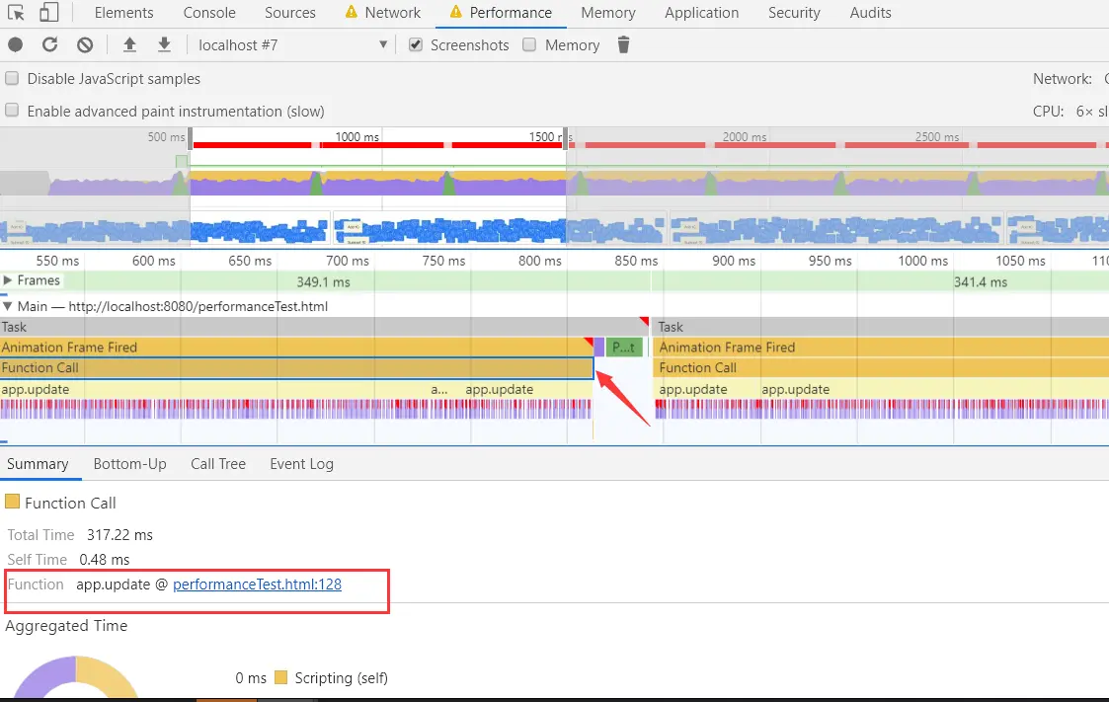The width and height of the screenshot is (1109, 702).
Task: Click the load profile upload icon
Action: (x=129, y=44)
